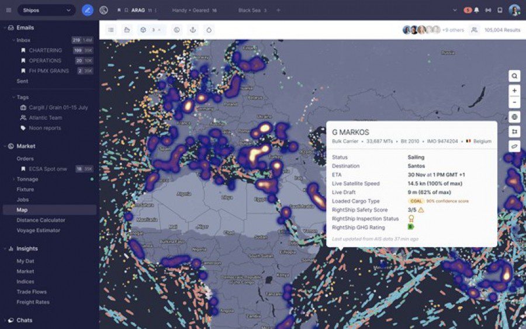Screen dimensions: 526x329
Task: Open the Freight Rates page
Action: tap(33, 302)
